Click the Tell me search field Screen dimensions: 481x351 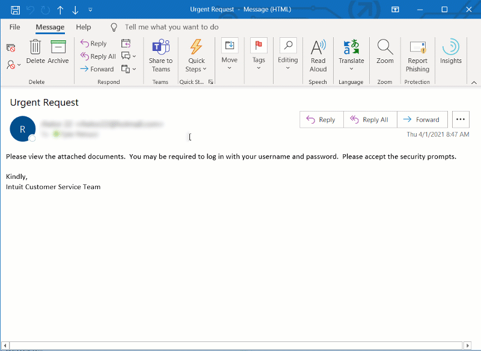click(171, 27)
